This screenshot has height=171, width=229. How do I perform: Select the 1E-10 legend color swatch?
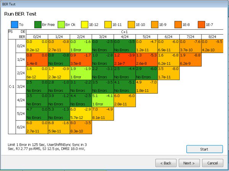(132, 24)
